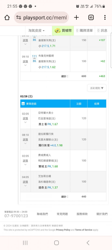Tap the 賽事遊戲 header icon

pyautogui.click(x=23, y=104)
